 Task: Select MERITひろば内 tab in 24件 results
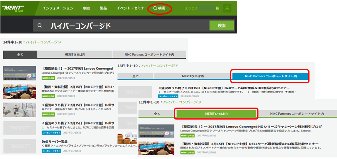(x=75, y=55)
